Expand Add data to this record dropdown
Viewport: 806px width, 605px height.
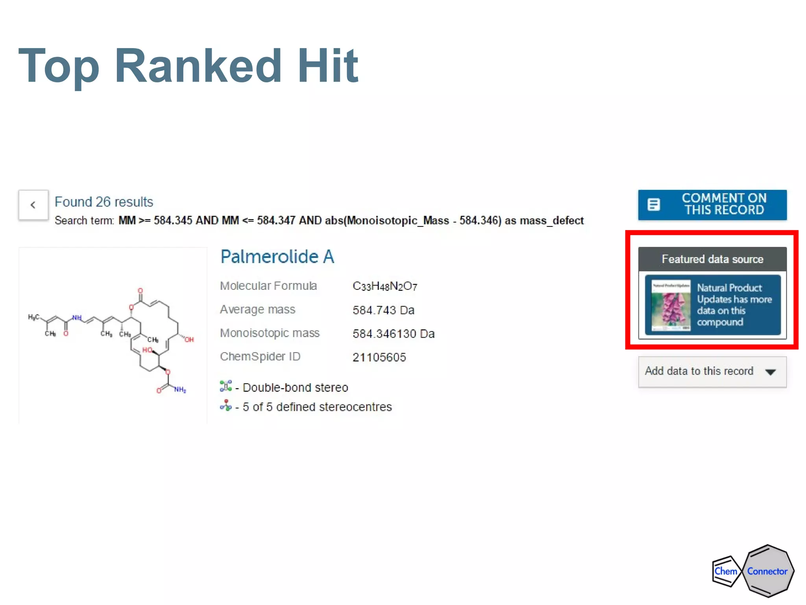[x=699, y=371]
